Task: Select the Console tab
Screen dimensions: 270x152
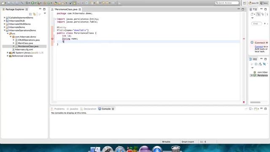Action: tap(106, 109)
